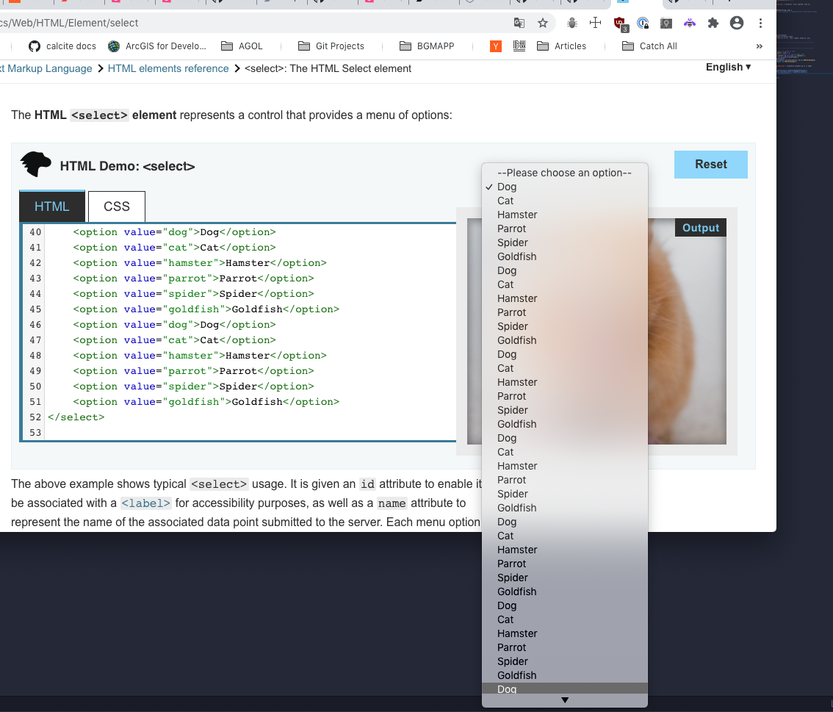Screen dimensions: 833x712
Task: Open the ArcGIS for Developers bookmark
Action: click(x=156, y=46)
